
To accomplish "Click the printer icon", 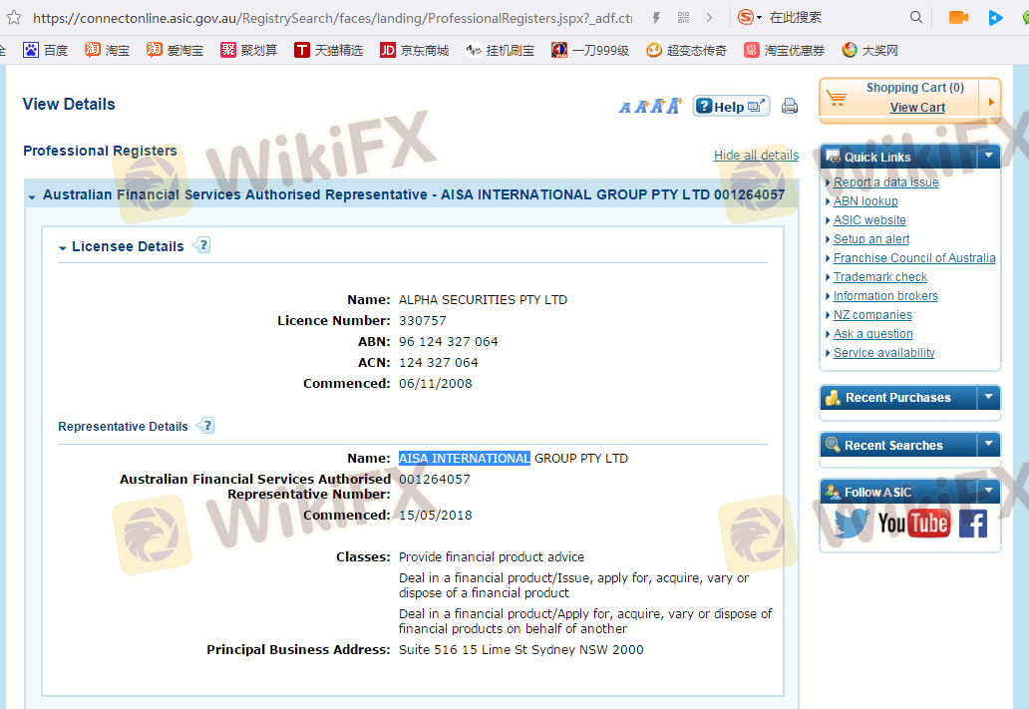I will tap(790, 106).
